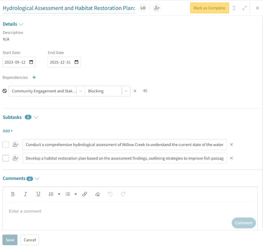Click the go-to-task arrow on the dependency row
This screenshot has height=247, width=263.
coord(145,91)
